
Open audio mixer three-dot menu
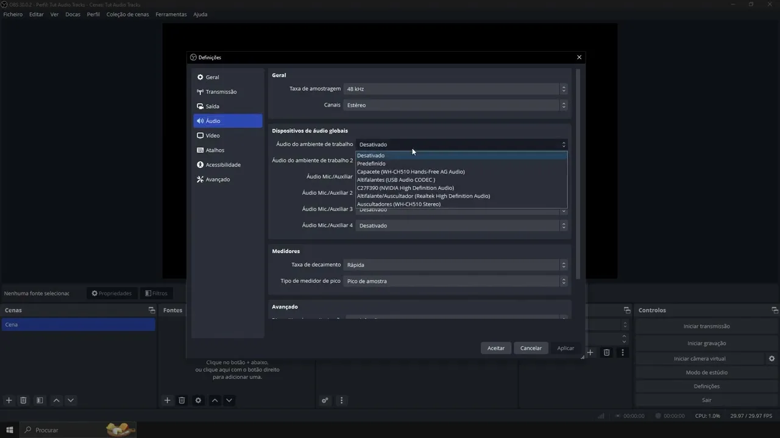click(x=341, y=400)
